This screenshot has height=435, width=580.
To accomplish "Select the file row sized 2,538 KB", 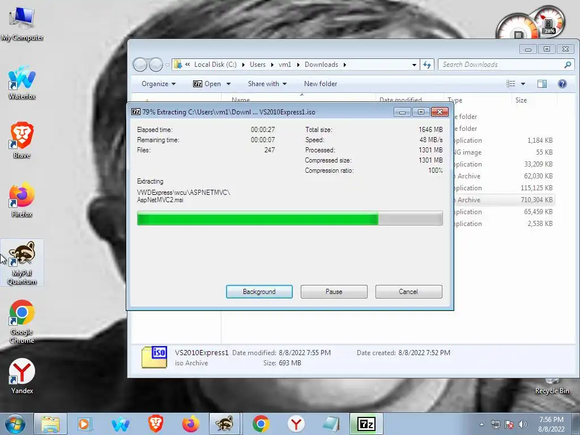I will (x=504, y=223).
